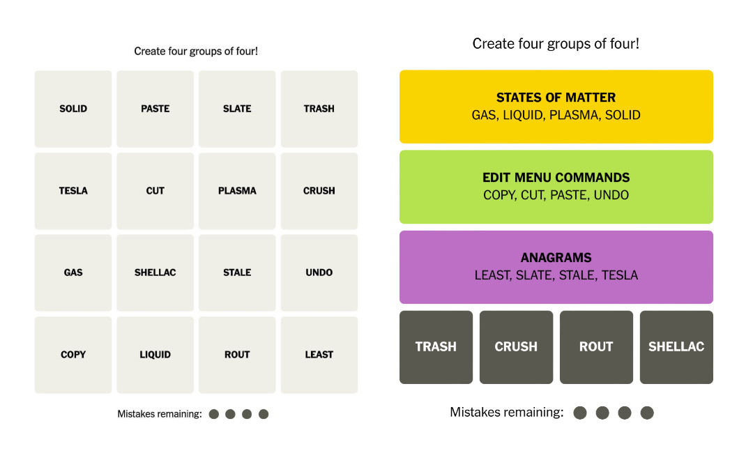Click the green Edit Menu Commands group
The height and width of the screenshot is (460, 753).
coord(556,187)
